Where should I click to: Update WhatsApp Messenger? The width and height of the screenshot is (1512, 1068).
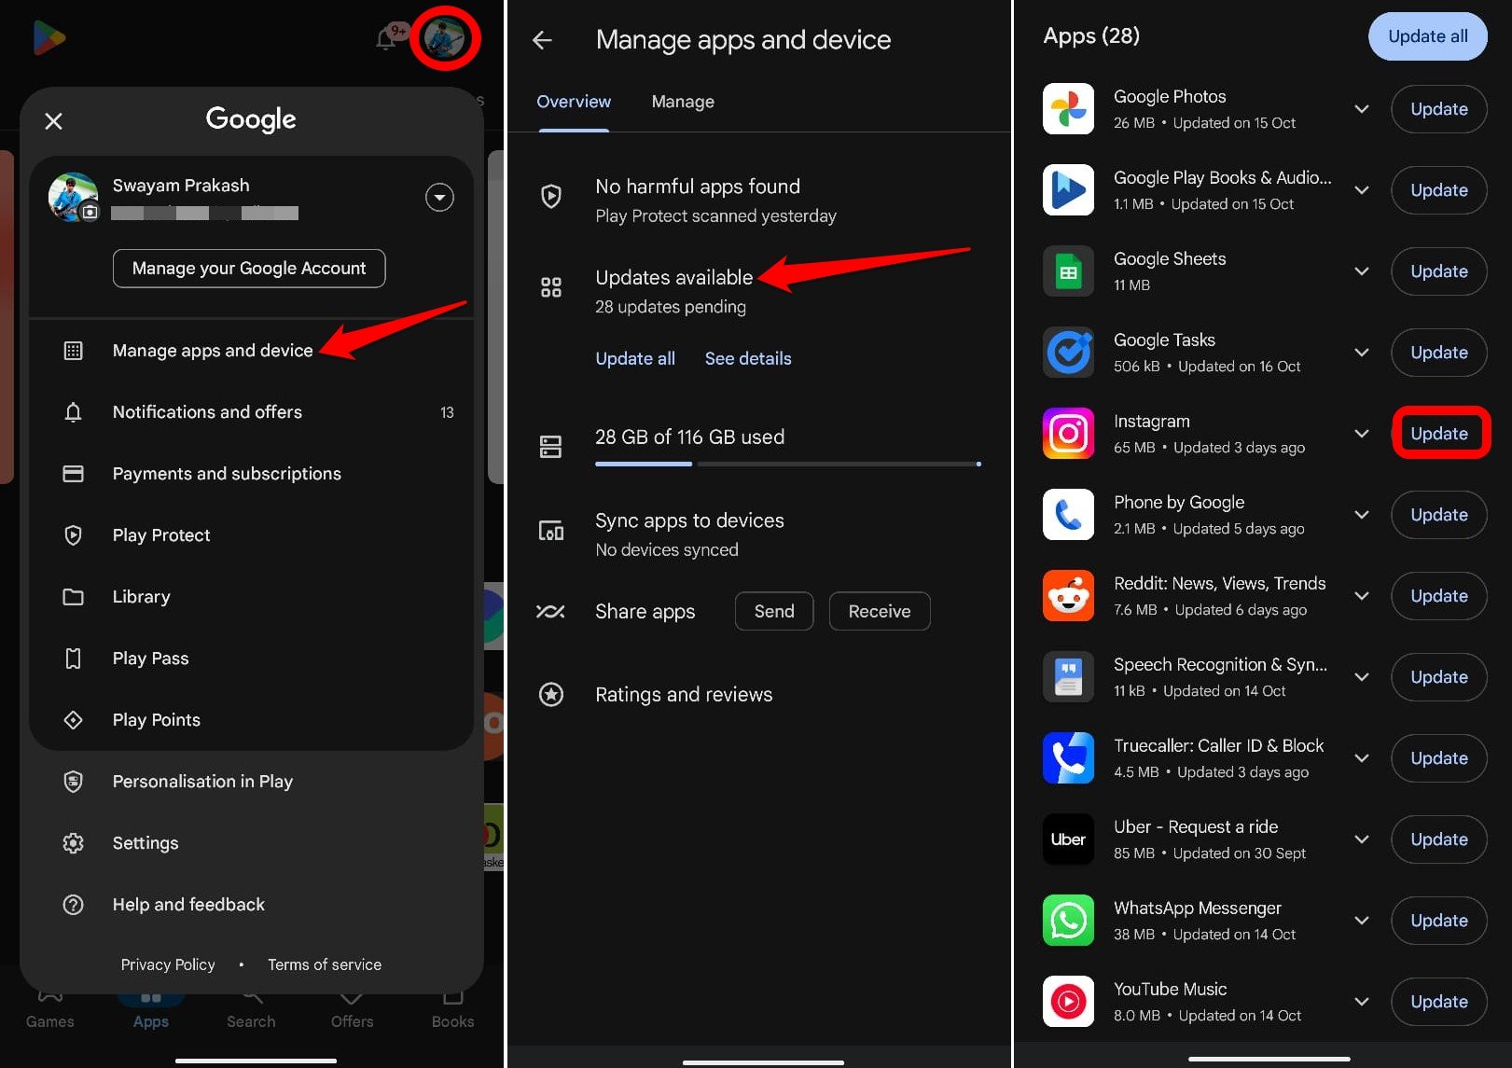coord(1438,921)
